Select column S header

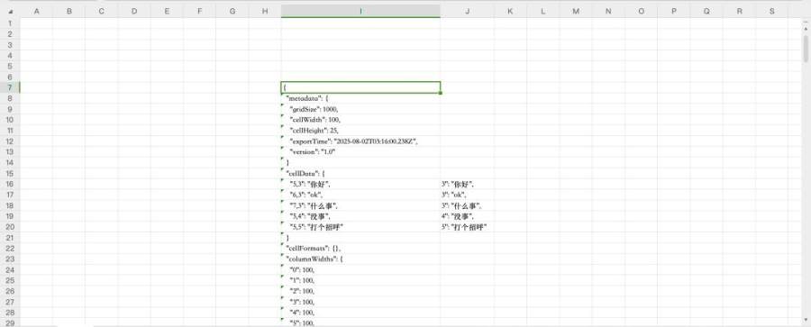(771, 11)
